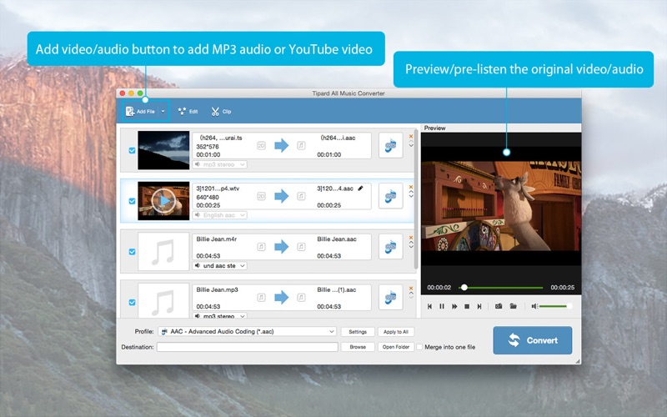Move the .wtv file up in list

tap(411, 192)
